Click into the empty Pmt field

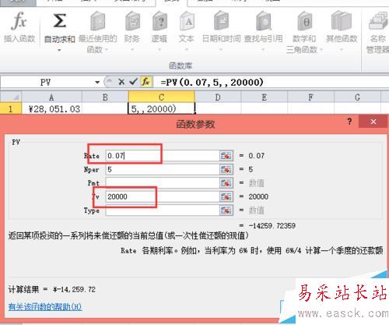pos(163,183)
